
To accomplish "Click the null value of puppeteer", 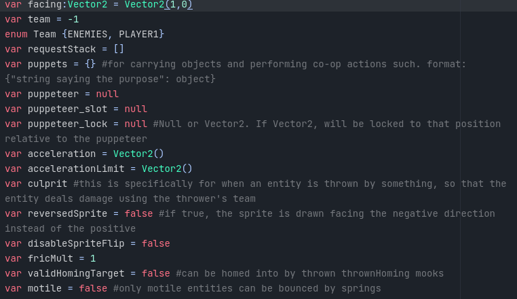I will click(107, 94).
